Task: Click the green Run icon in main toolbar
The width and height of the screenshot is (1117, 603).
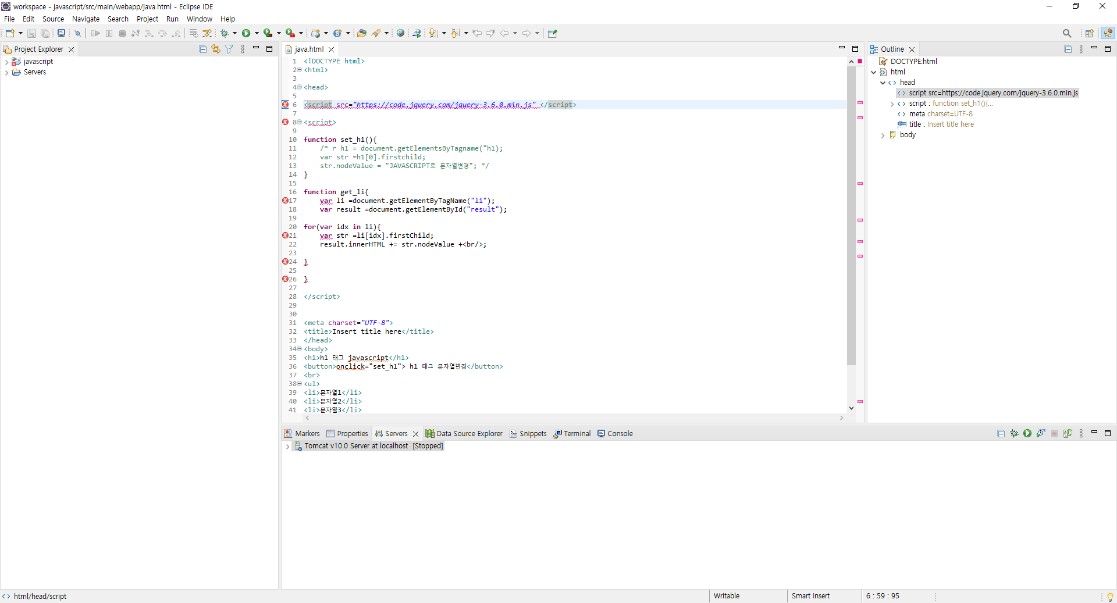Action: point(246,33)
